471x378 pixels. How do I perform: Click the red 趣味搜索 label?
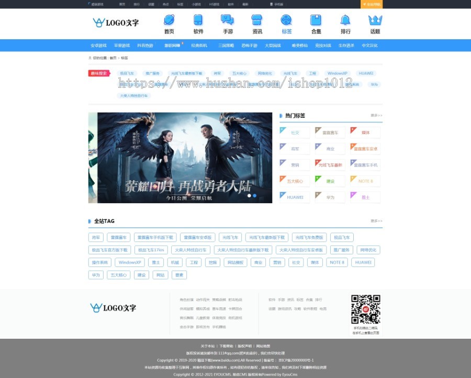(99, 73)
